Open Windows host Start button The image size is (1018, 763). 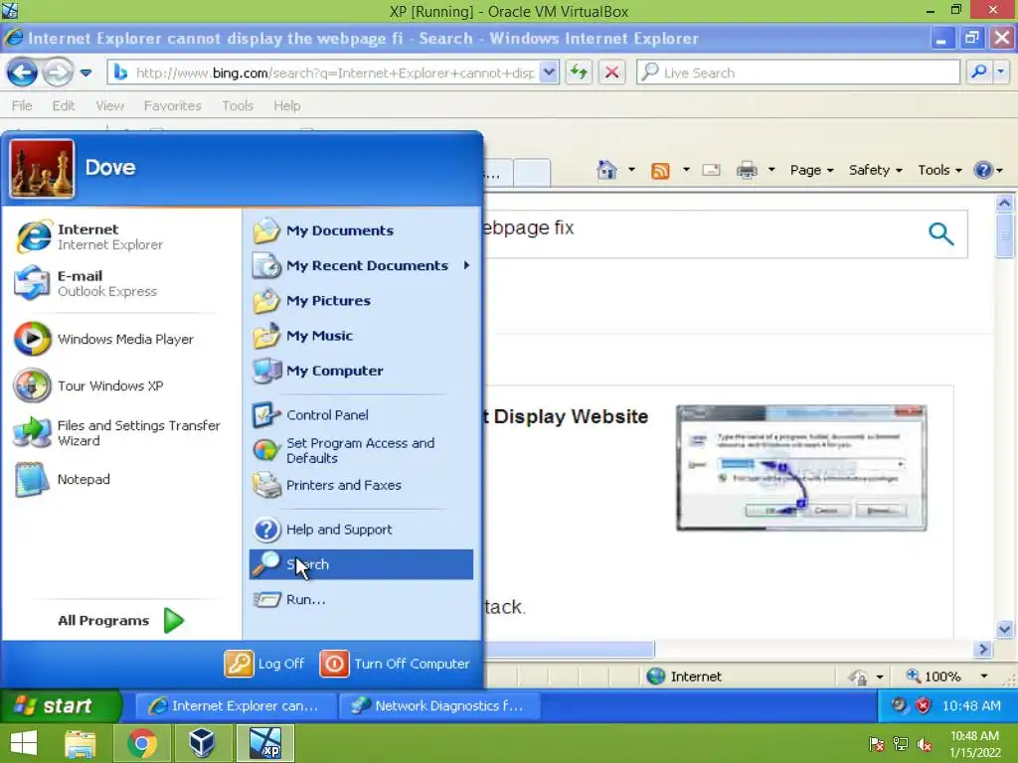point(24,743)
